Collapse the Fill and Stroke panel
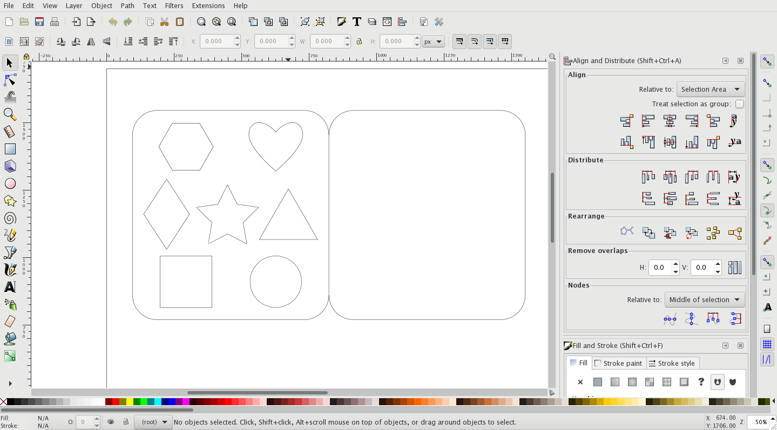This screenshot has width=777, height=430. (x=725, y=346)
